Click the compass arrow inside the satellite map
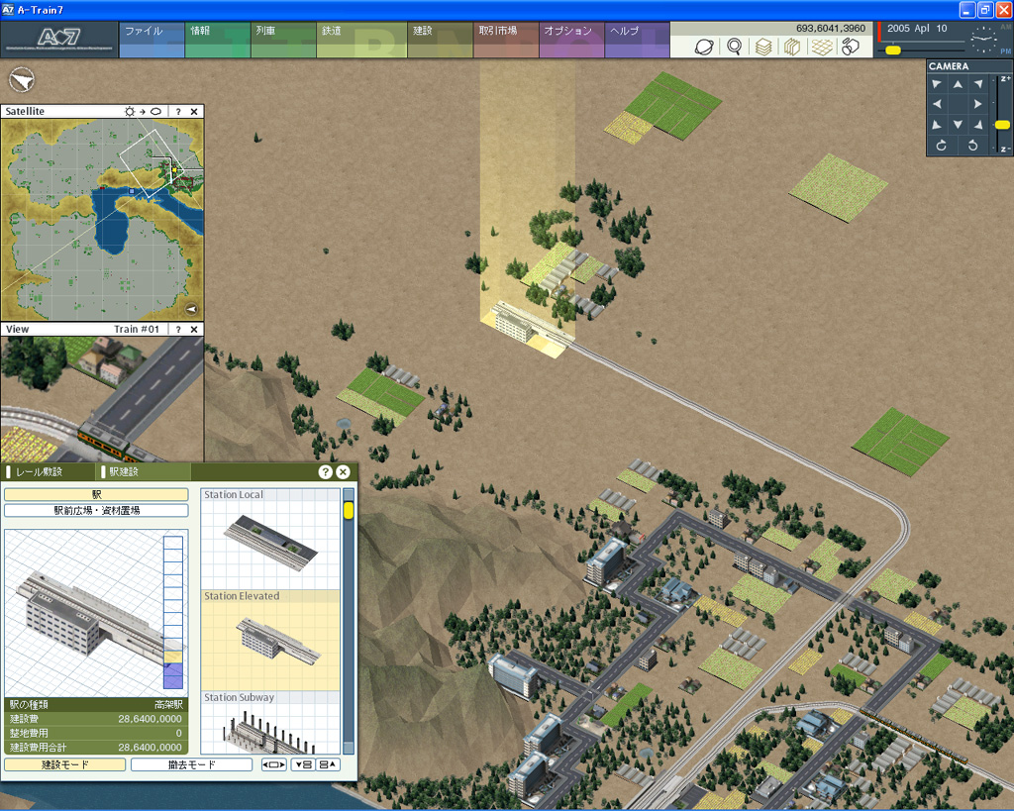Viewport: 1014px width, 811px height. 191,309
